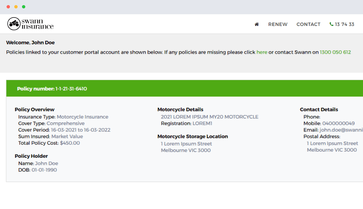The image size is (363, 209).
Task: Click the Policy Overview heading
Action: [x=34, y=109]
